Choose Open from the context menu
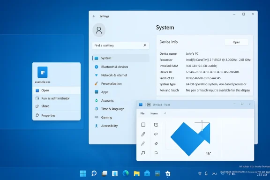 pos(56,90)
